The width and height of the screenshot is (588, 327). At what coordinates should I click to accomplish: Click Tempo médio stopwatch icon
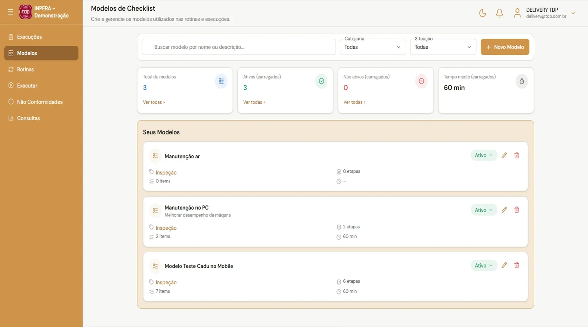522,81
